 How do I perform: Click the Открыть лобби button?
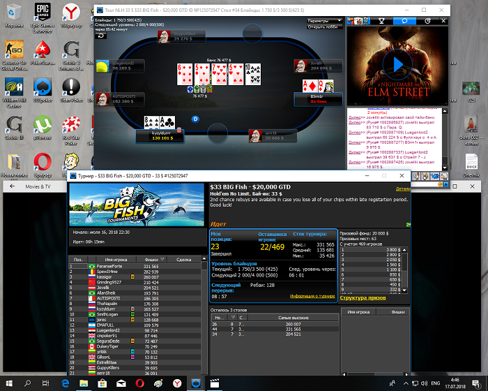(324, 27)
